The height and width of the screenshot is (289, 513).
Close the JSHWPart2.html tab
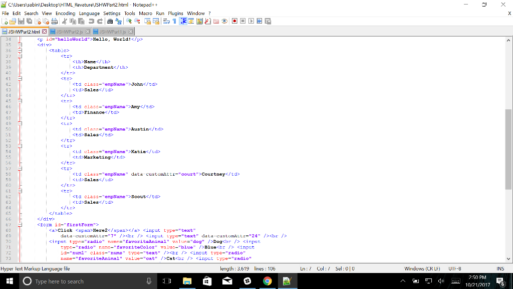coord(45,32)
